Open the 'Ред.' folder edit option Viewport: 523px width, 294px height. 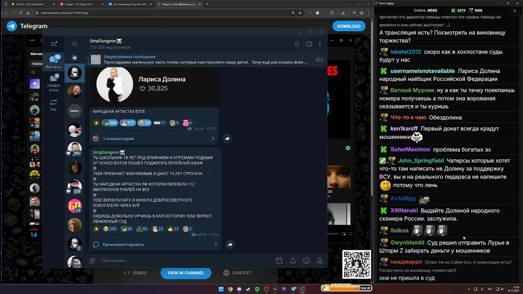(54, 105)
